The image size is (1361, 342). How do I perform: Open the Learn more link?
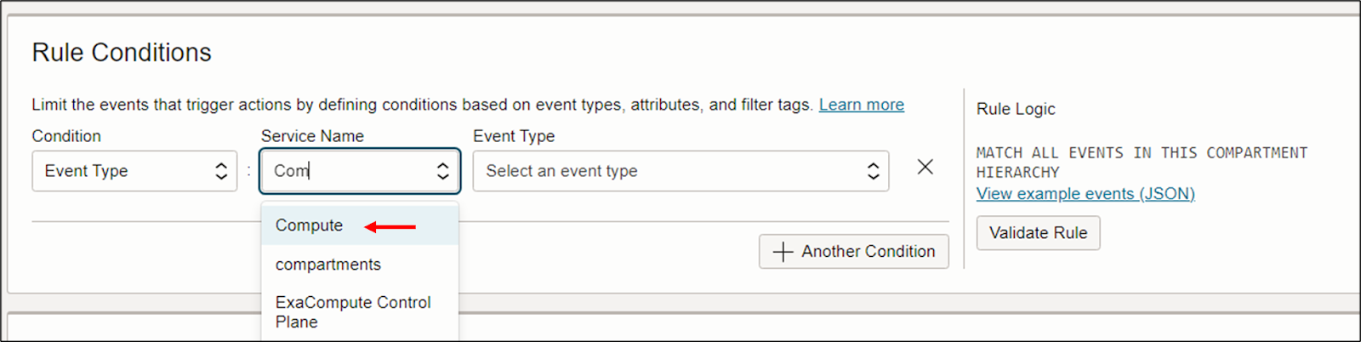pyautogui.click(x=861, y=105)
